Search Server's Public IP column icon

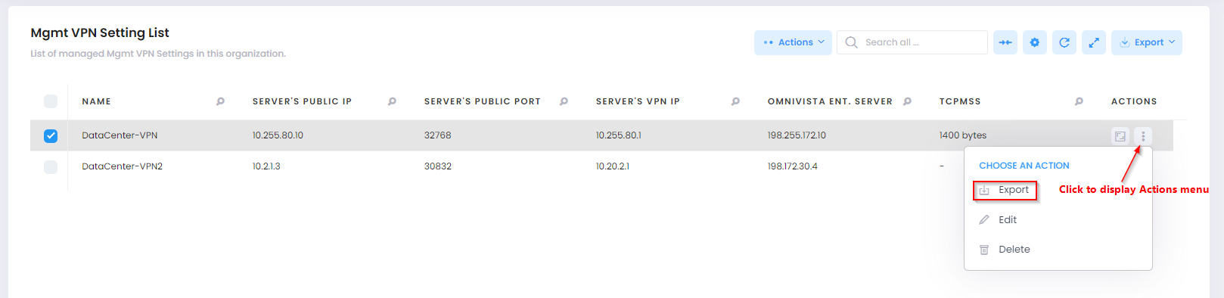392,101
